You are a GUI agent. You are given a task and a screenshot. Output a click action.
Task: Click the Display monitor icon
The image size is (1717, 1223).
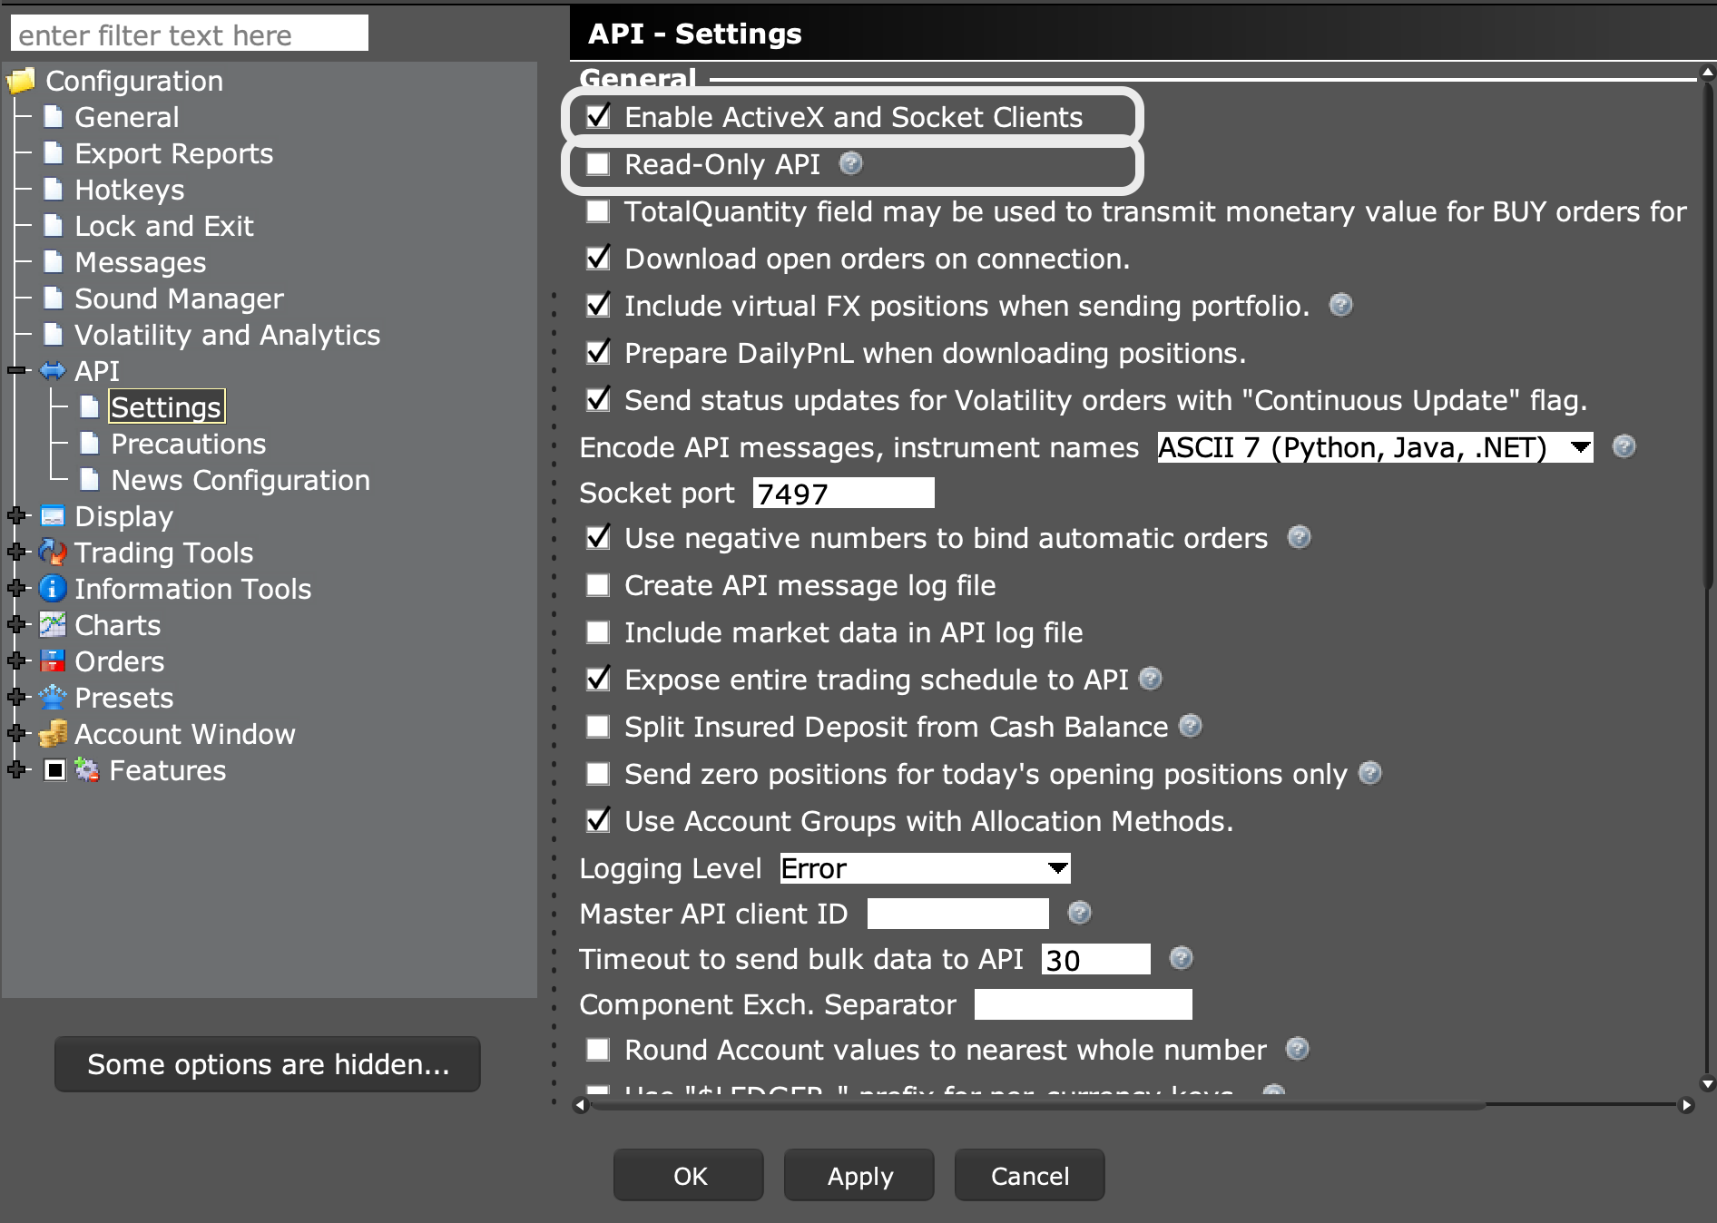point(54,516)
